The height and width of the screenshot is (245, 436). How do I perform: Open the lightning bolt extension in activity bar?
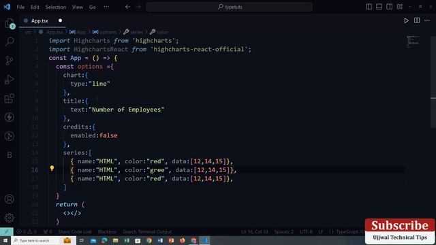(10, 117)
